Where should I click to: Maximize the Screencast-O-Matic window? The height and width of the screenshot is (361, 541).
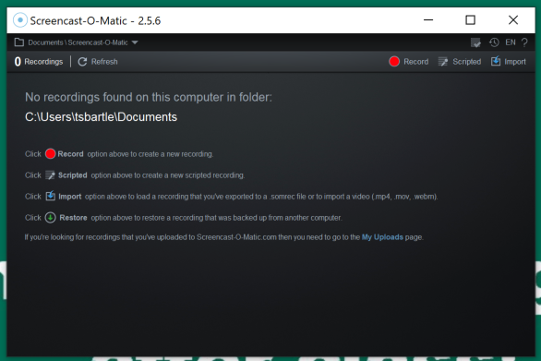470,20
